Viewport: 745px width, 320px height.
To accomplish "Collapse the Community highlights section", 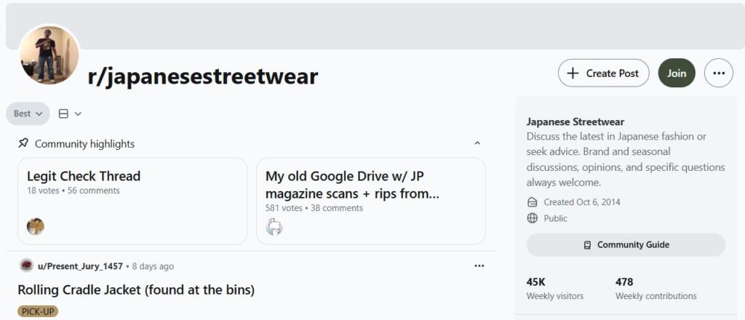I will coord(477,144).
